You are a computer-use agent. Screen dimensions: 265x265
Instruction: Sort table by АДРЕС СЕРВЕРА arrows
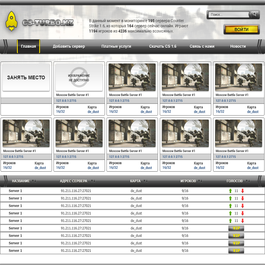(93, 181)
